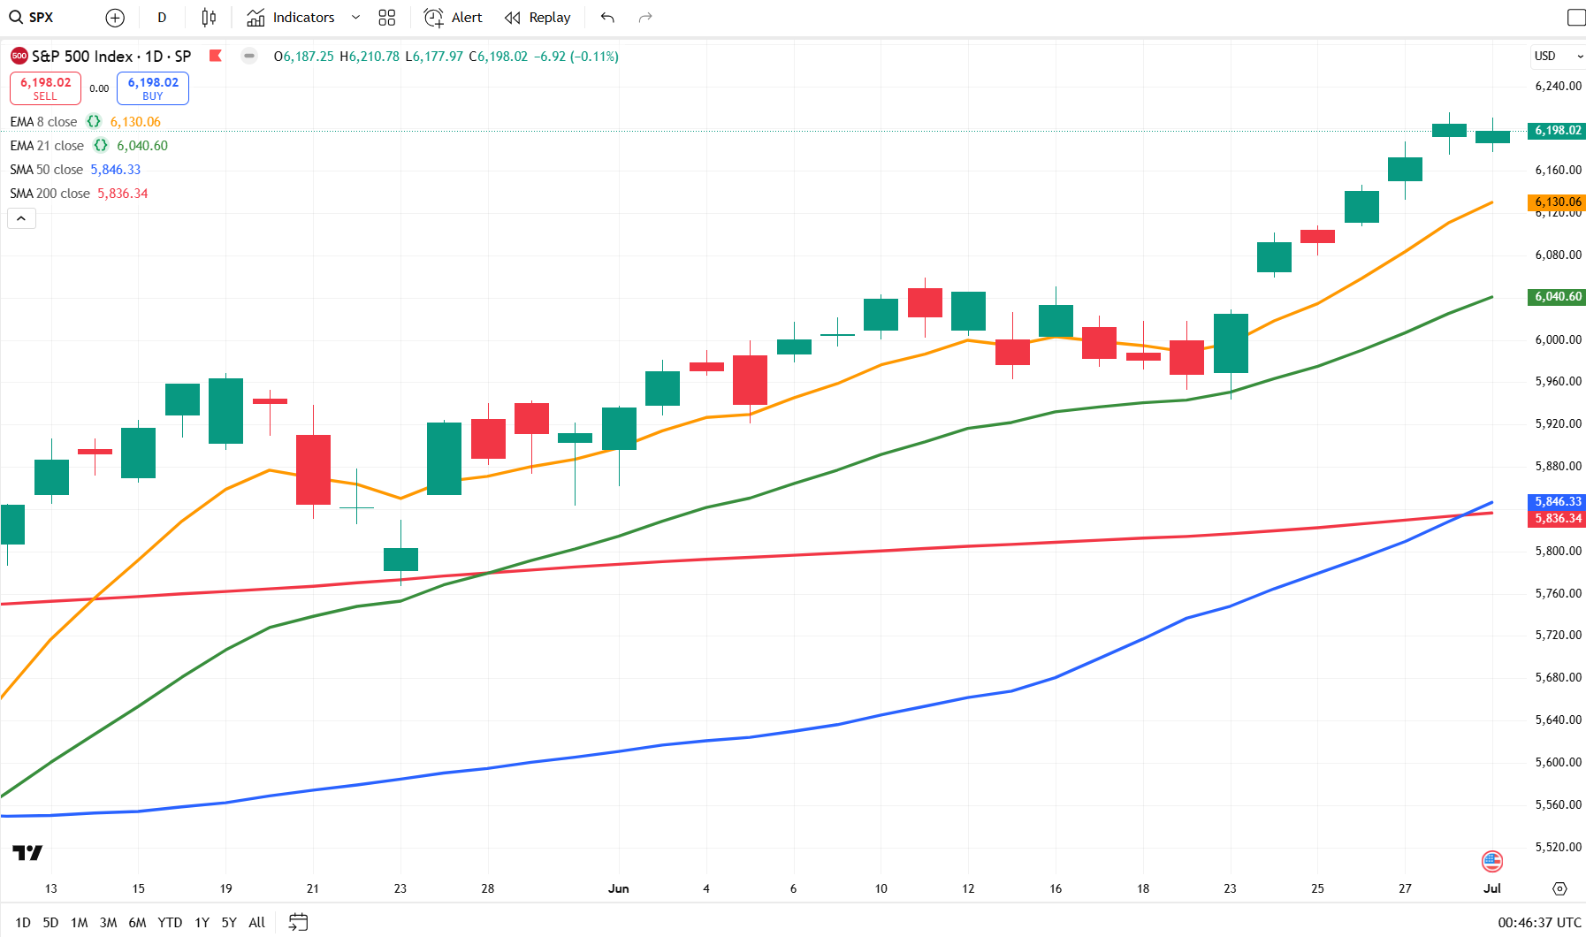Set time range to 1Y

[x=202, y=922]
